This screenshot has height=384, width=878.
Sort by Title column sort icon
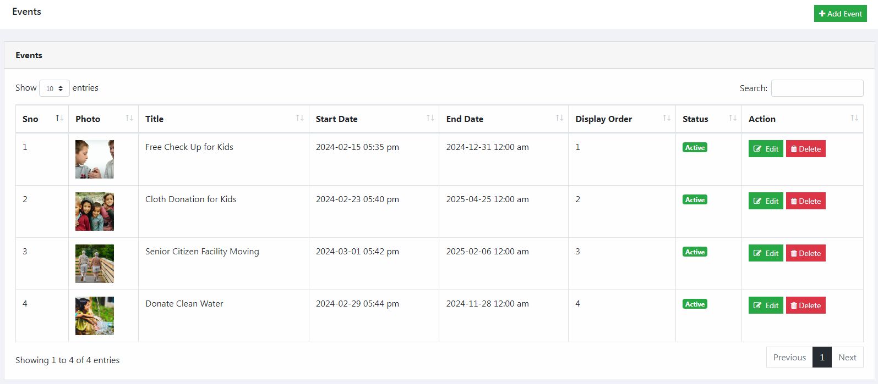pyautogui.click(x=300, y=118)
